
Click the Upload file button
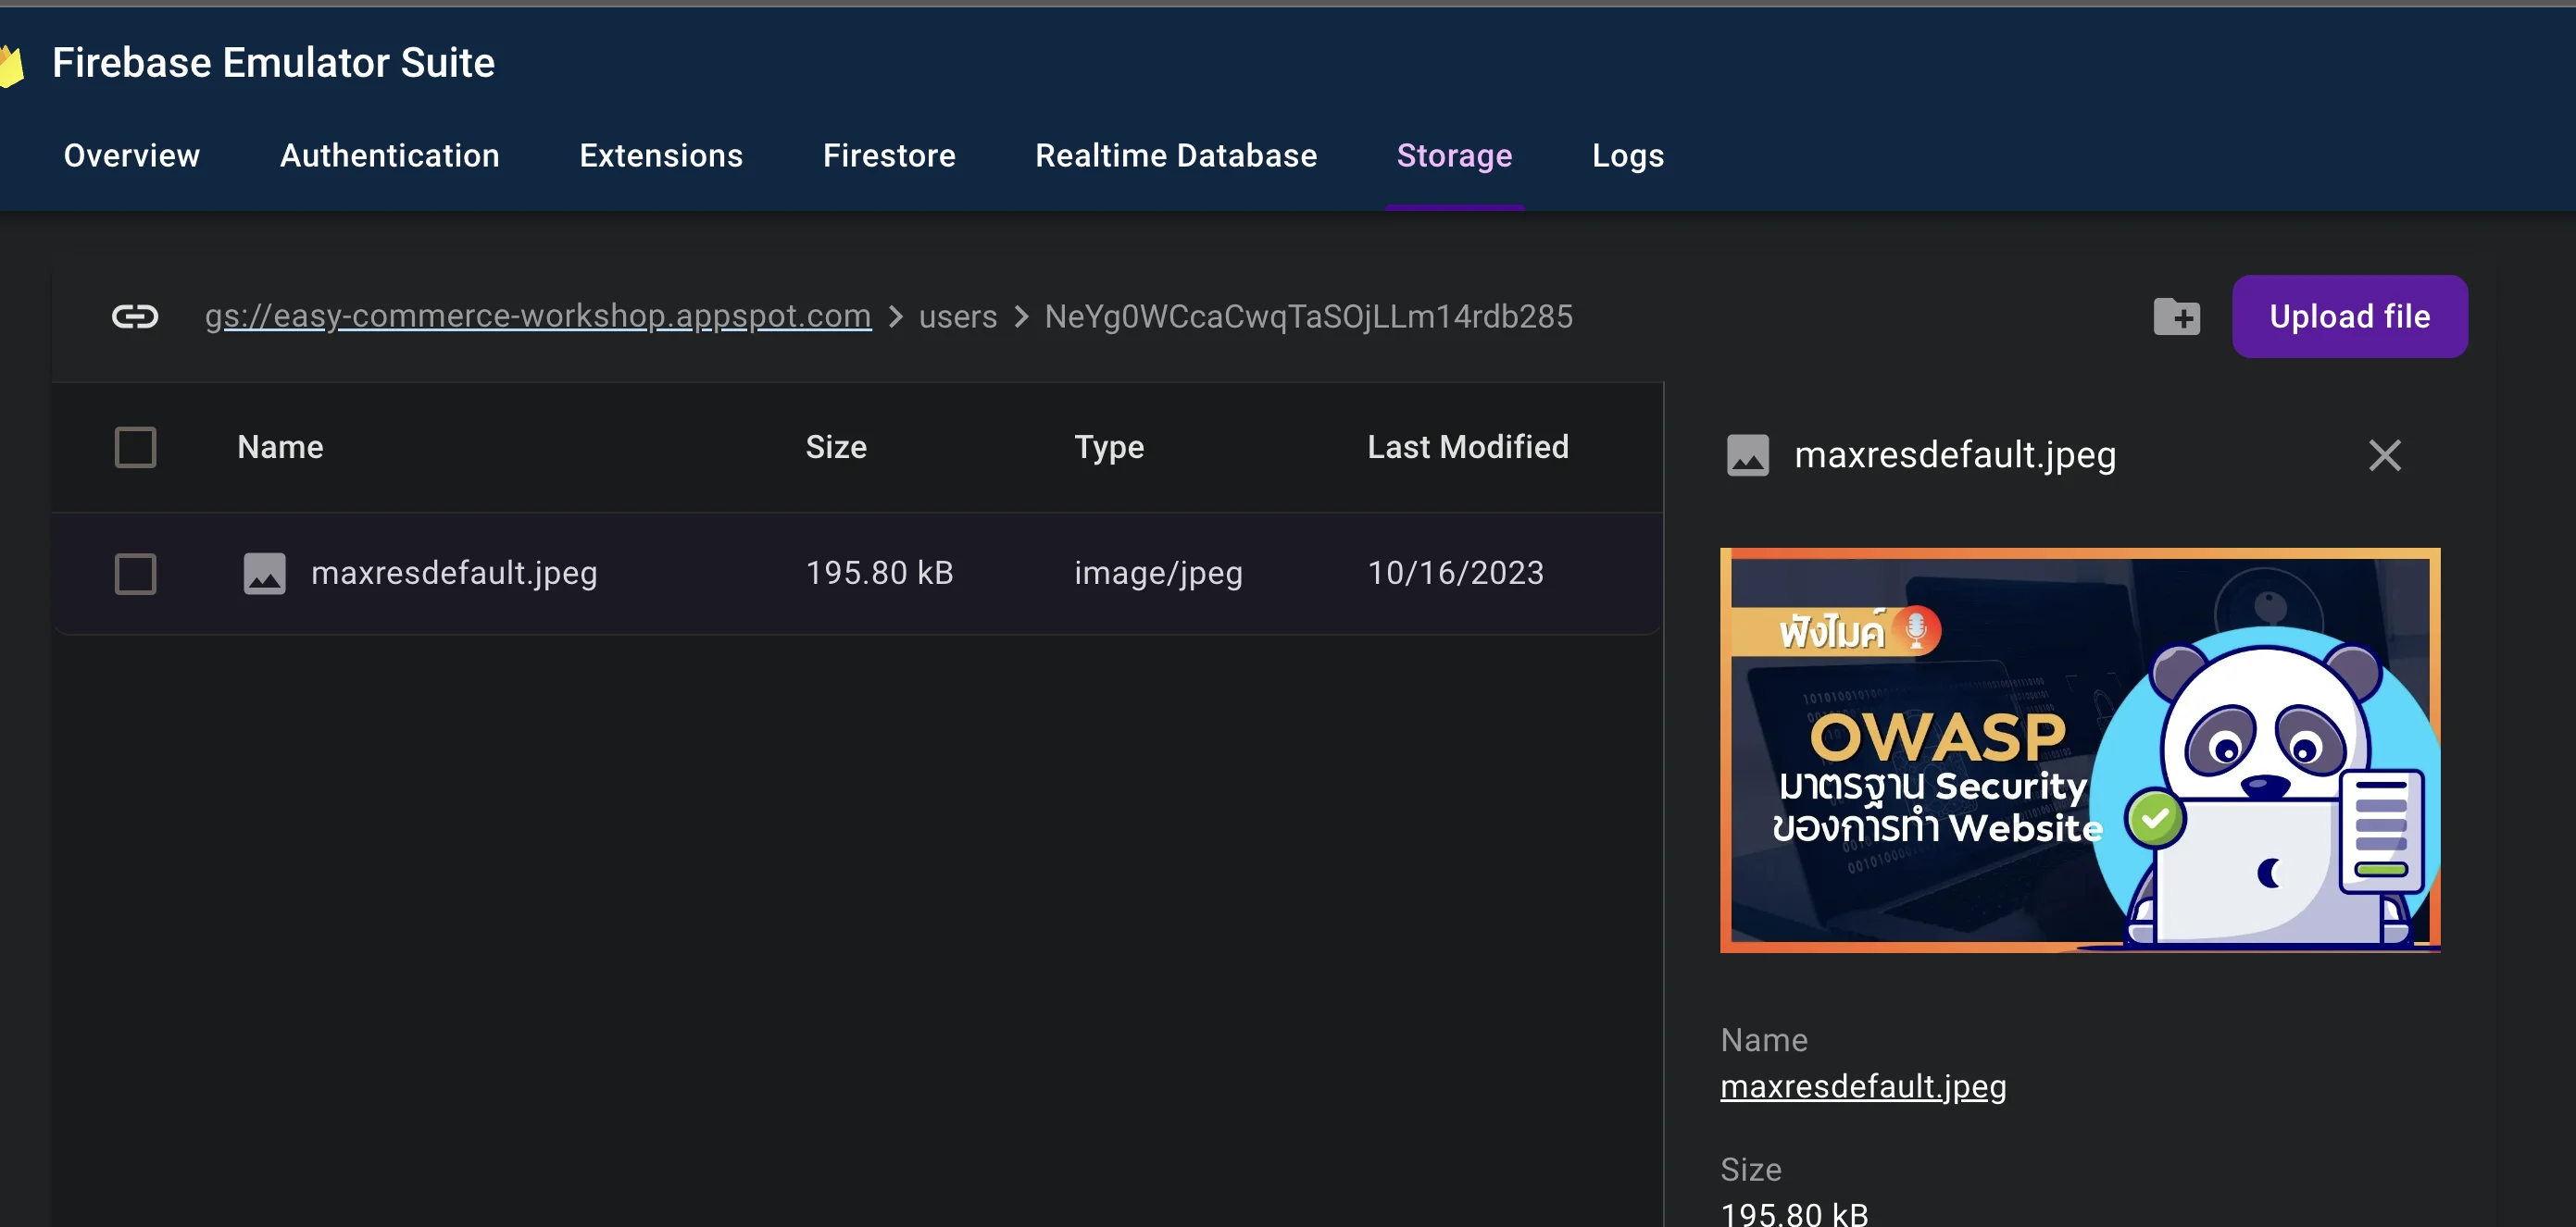tap(2349, 316)
